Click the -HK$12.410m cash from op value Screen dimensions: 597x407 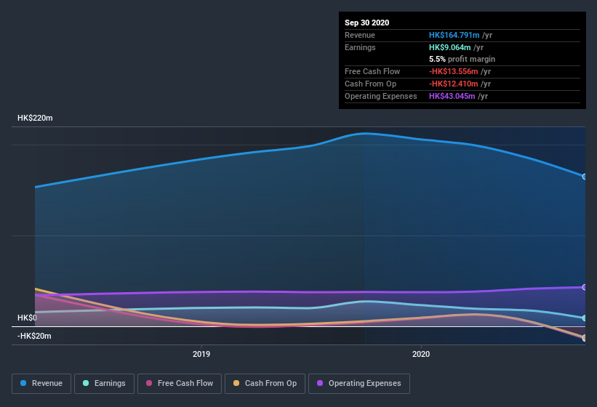[x=453, y=84]
